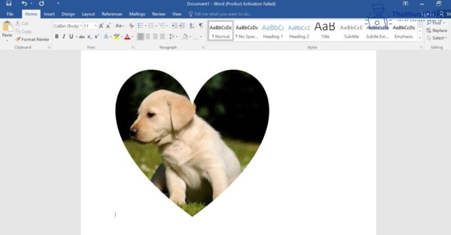Select the heart-shaped puppy picture
This screenshot has width=451, height=235.
(192, 143)
